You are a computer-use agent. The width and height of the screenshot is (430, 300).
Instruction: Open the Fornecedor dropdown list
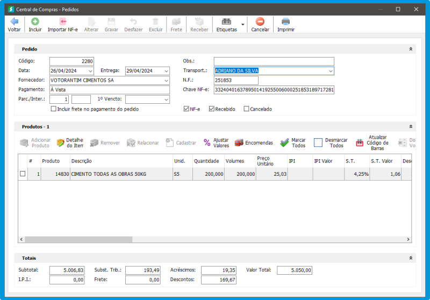tap(166, 81)
